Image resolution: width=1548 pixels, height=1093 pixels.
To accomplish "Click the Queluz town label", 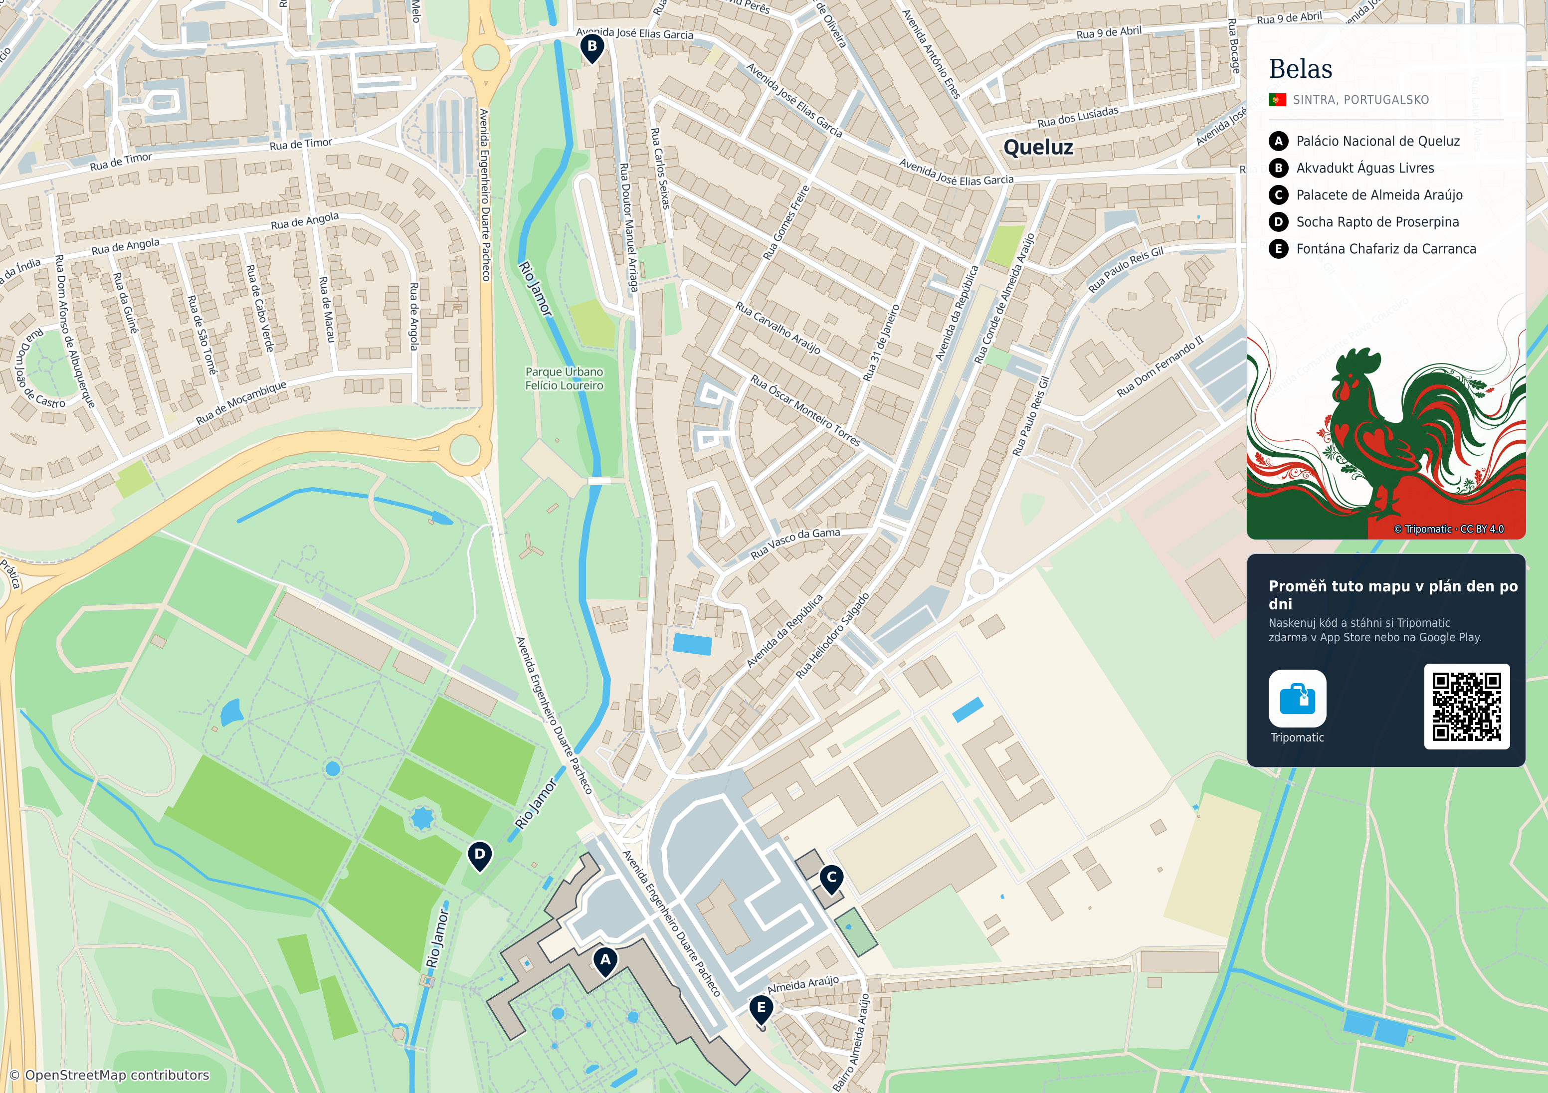I will (x=1038, y=147).
